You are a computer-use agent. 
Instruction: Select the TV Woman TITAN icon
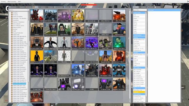click(105, 84)
